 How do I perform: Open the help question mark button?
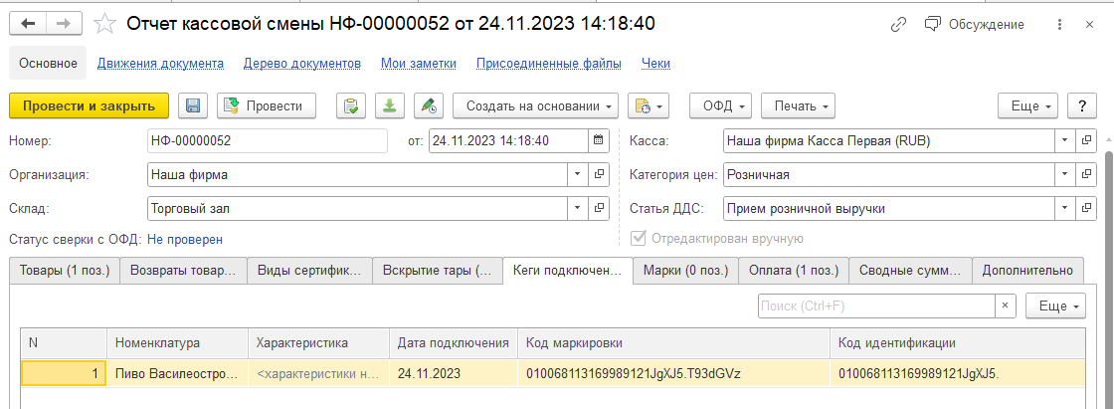pos(1081,105)
